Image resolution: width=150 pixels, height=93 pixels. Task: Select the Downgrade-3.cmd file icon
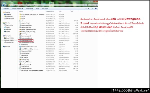20,40
